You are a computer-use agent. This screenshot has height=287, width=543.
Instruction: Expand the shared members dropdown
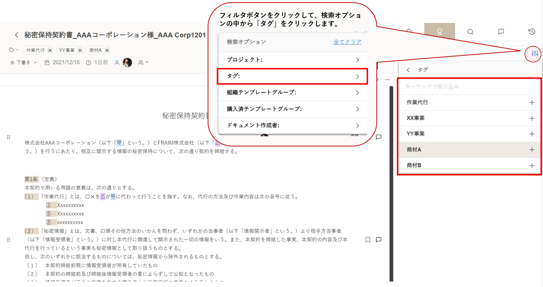tap(143, 62)
